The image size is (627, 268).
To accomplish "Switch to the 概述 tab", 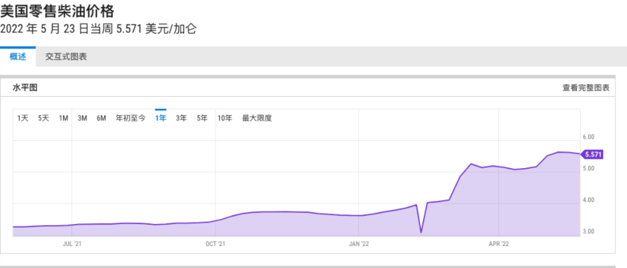I will (x=18, y=57).
